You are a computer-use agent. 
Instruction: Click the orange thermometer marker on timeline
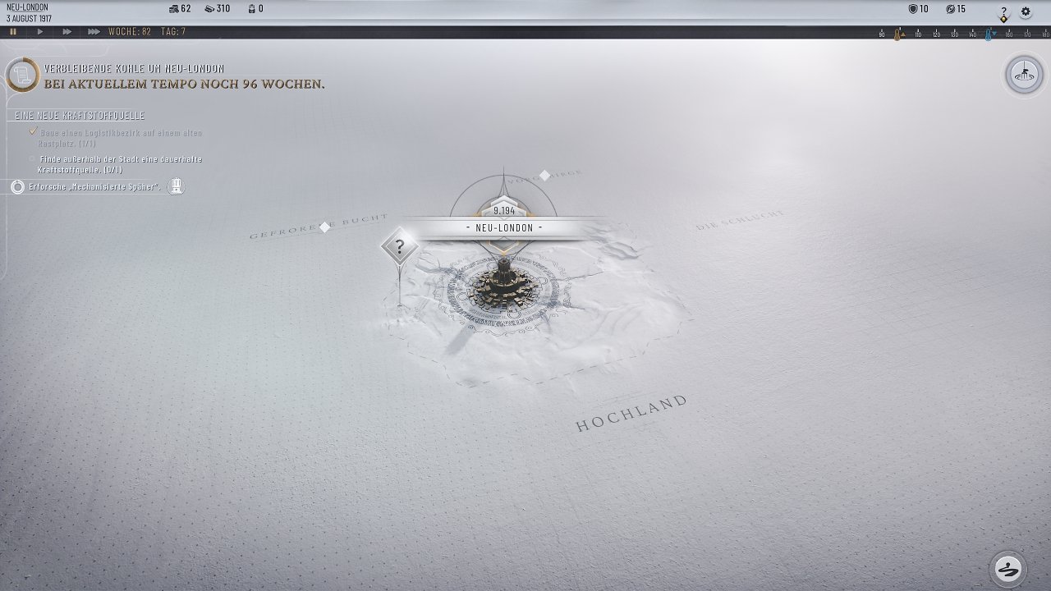[897, 34]
